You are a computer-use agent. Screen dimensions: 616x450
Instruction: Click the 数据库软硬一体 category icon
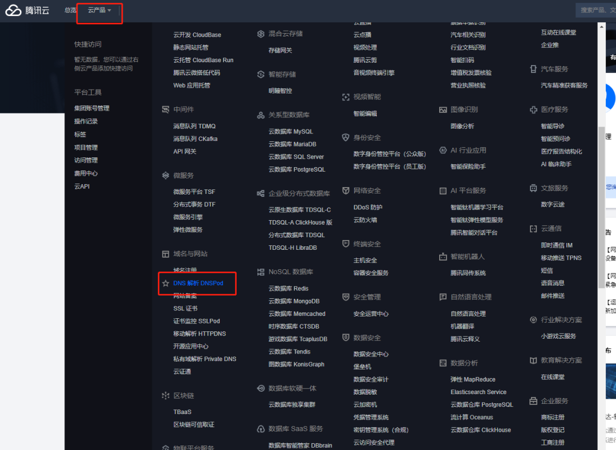point(261,388)
